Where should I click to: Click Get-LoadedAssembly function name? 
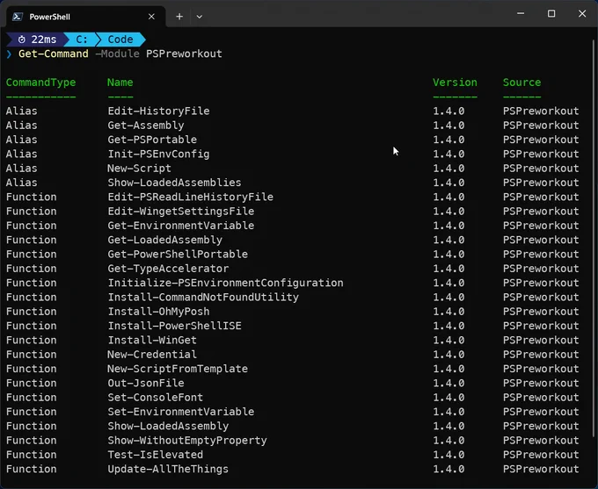click(164, 240)
